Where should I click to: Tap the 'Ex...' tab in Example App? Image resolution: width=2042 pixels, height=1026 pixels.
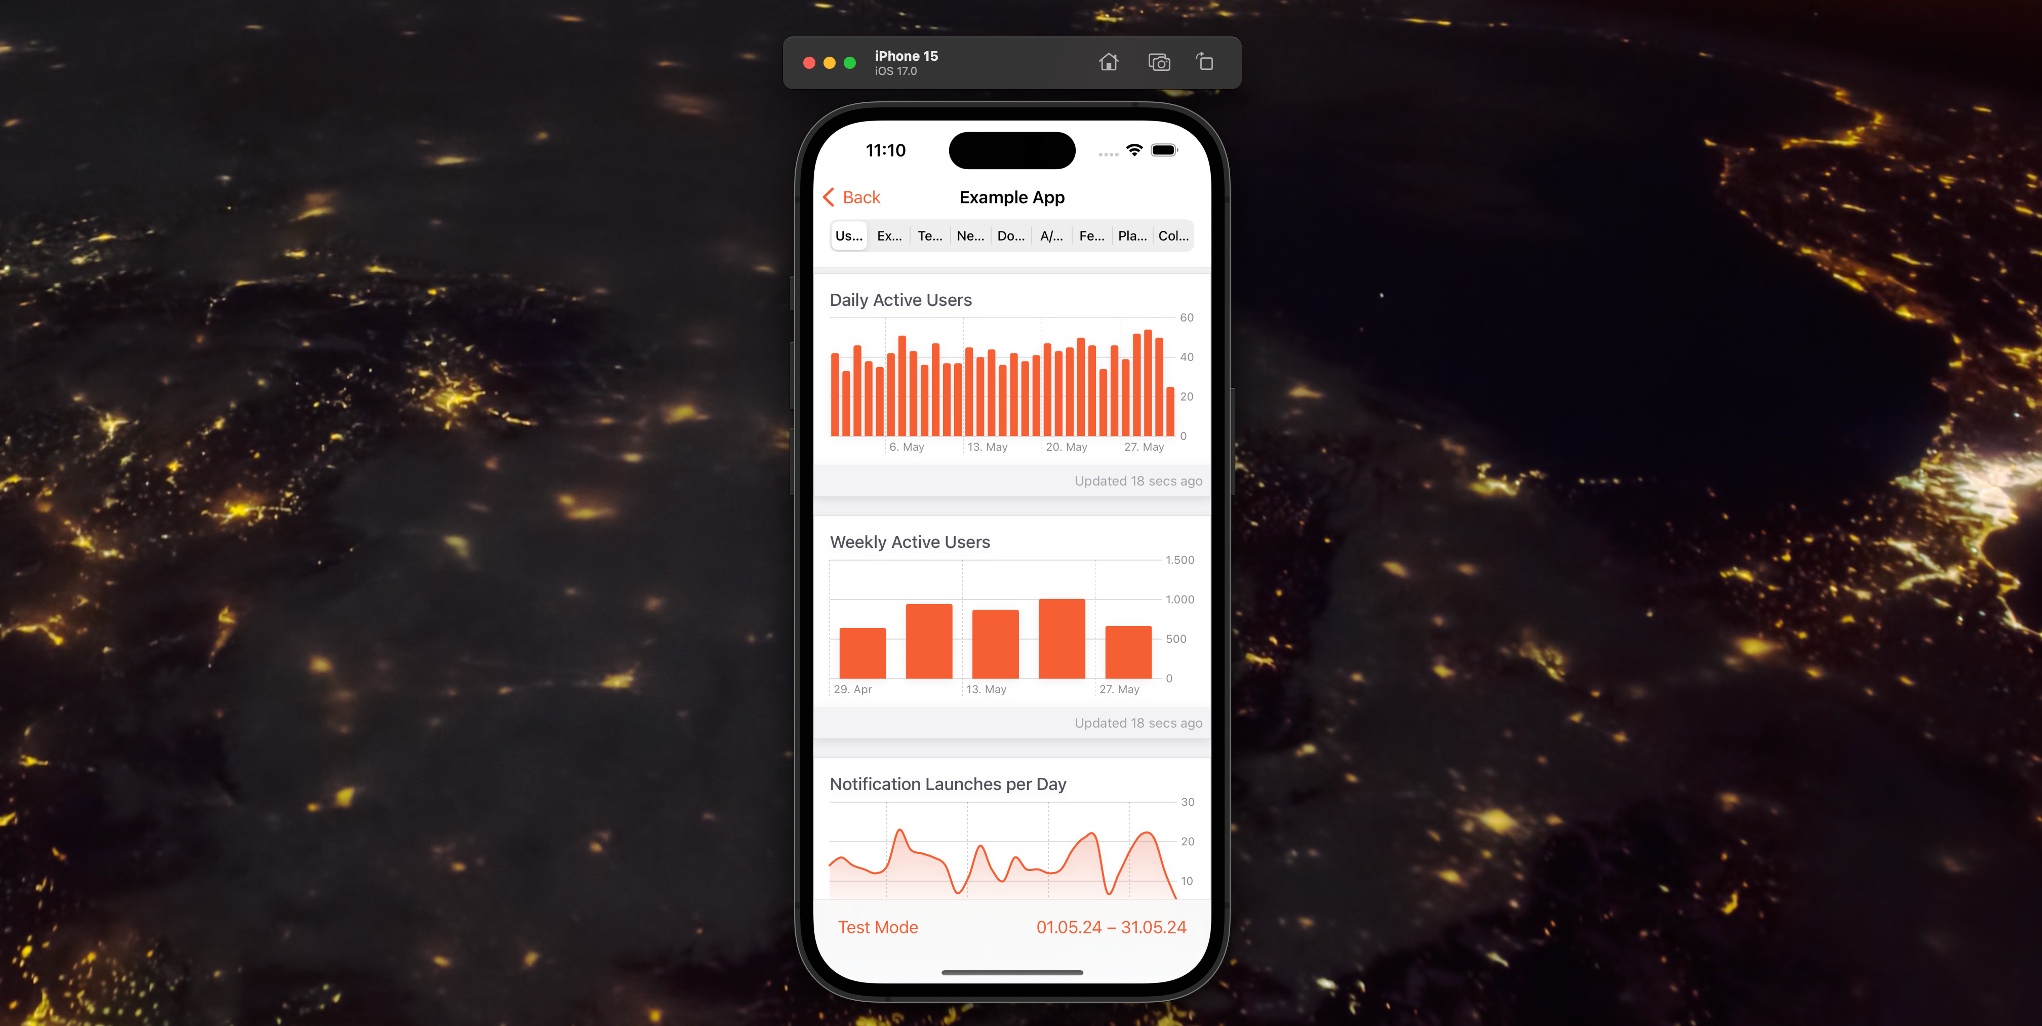click(x=888, y=237)
